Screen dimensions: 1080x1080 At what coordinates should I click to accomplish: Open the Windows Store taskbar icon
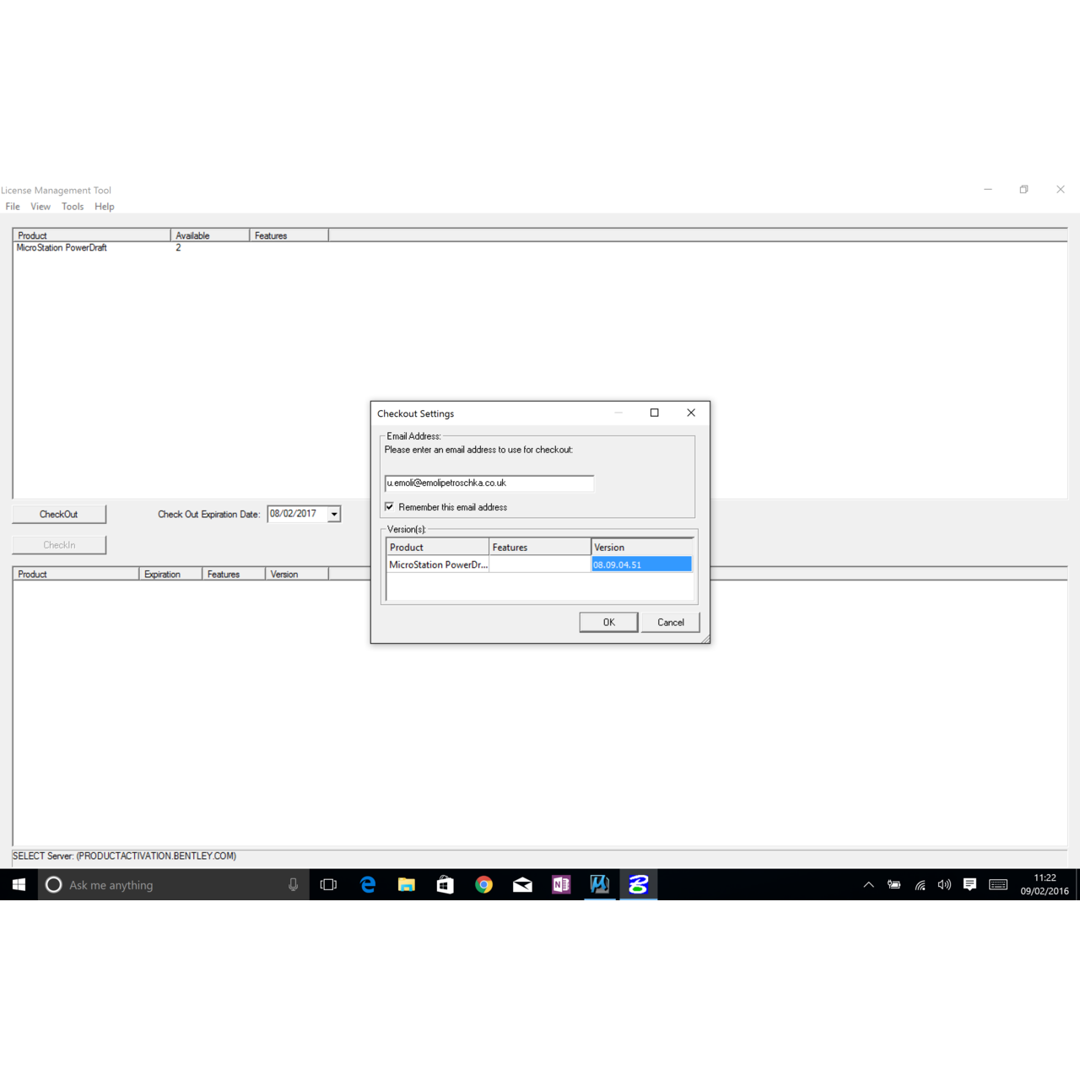(445, 884)
